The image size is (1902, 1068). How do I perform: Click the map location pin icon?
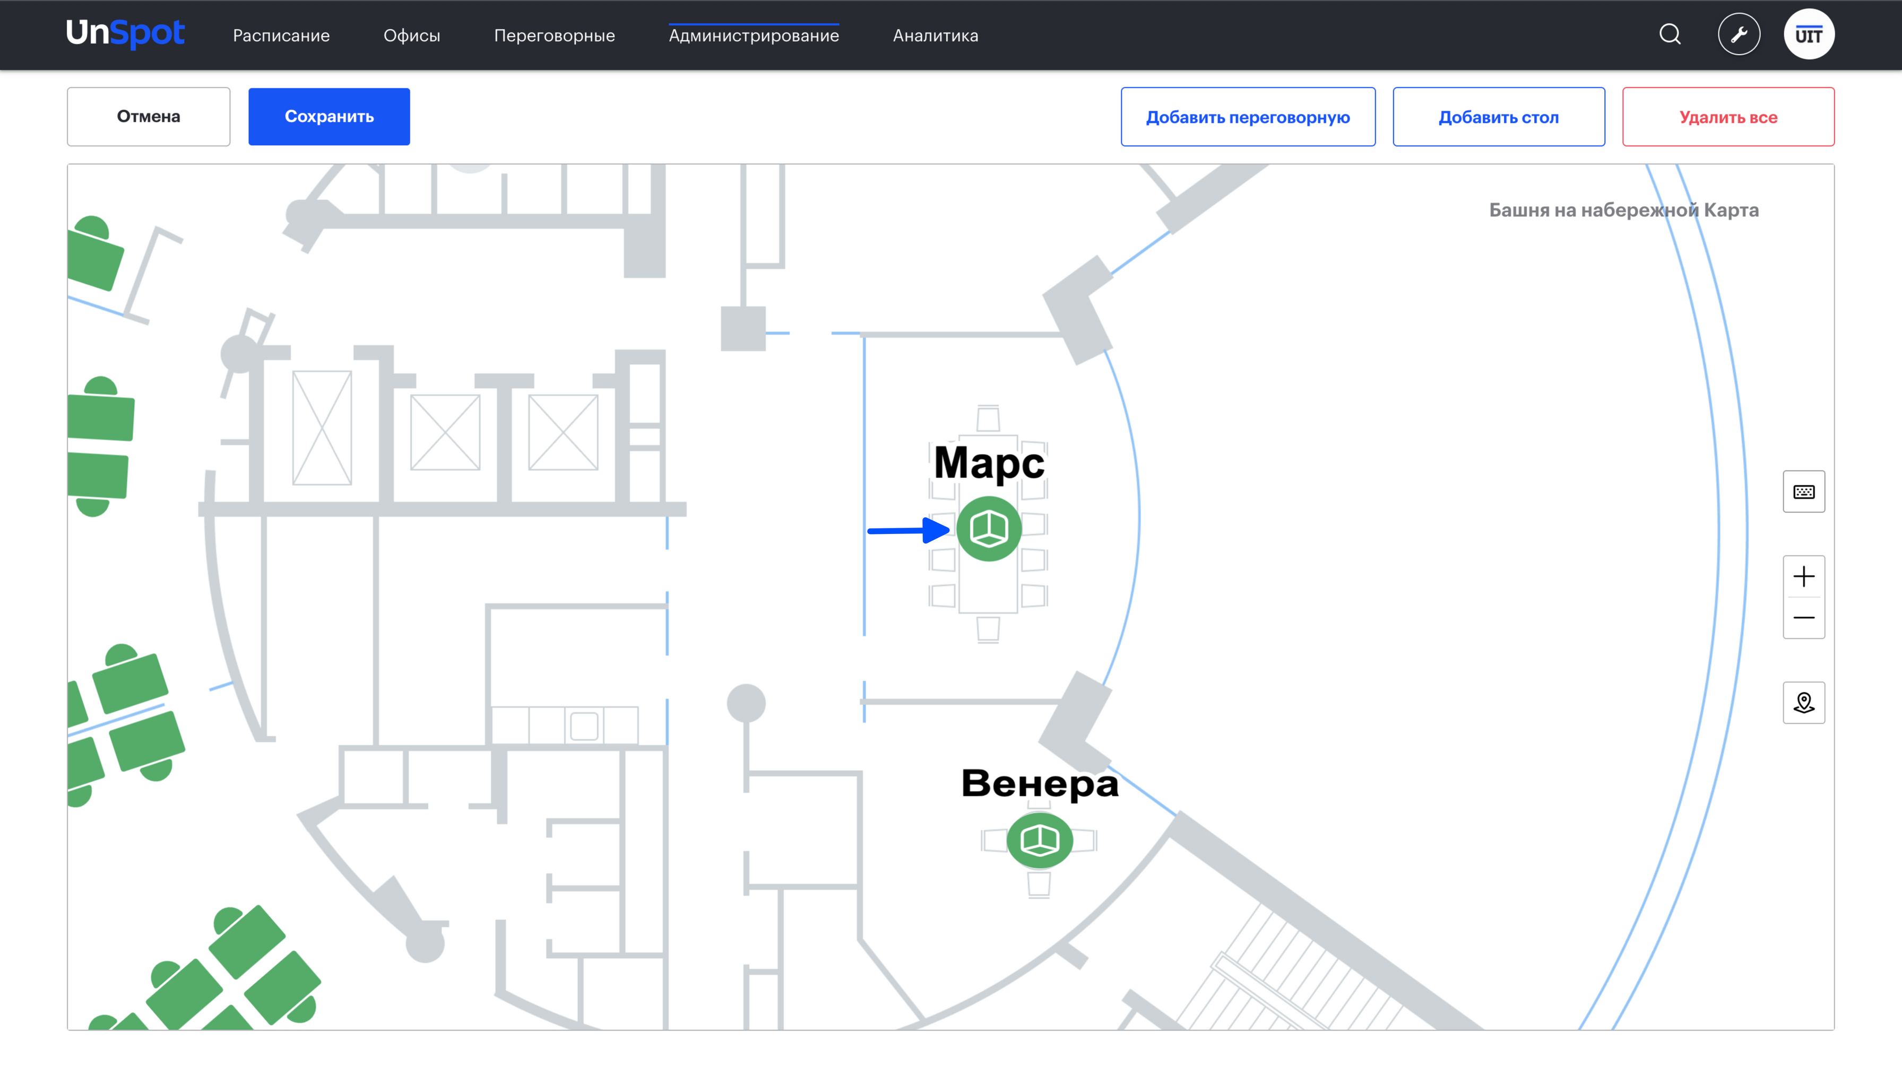tap(1804, 702)
